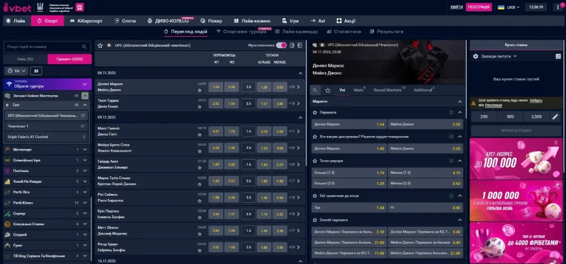The image size is (566, 264).
Task: Open the Усі time filter dropdown
Action: pyautogui.click(x=17, y=71)
